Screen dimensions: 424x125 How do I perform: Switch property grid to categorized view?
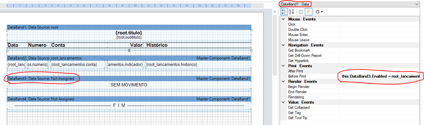284,12
